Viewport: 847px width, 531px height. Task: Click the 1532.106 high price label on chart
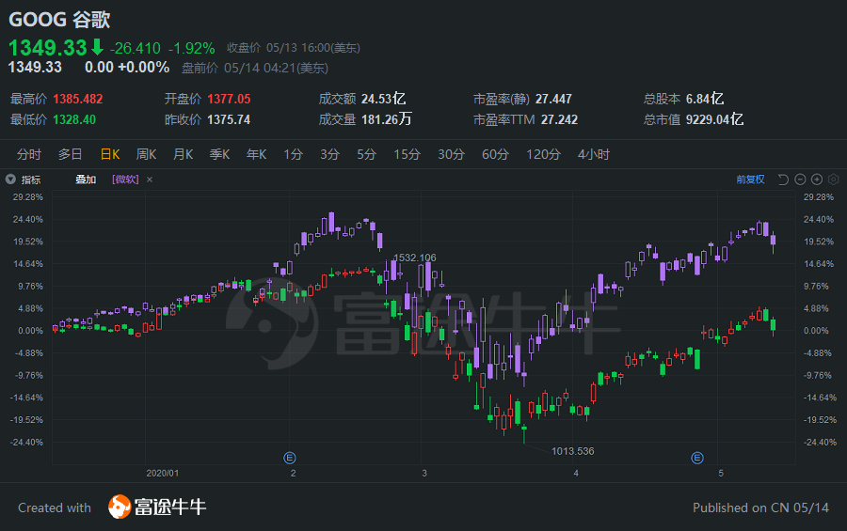(415, 258)
